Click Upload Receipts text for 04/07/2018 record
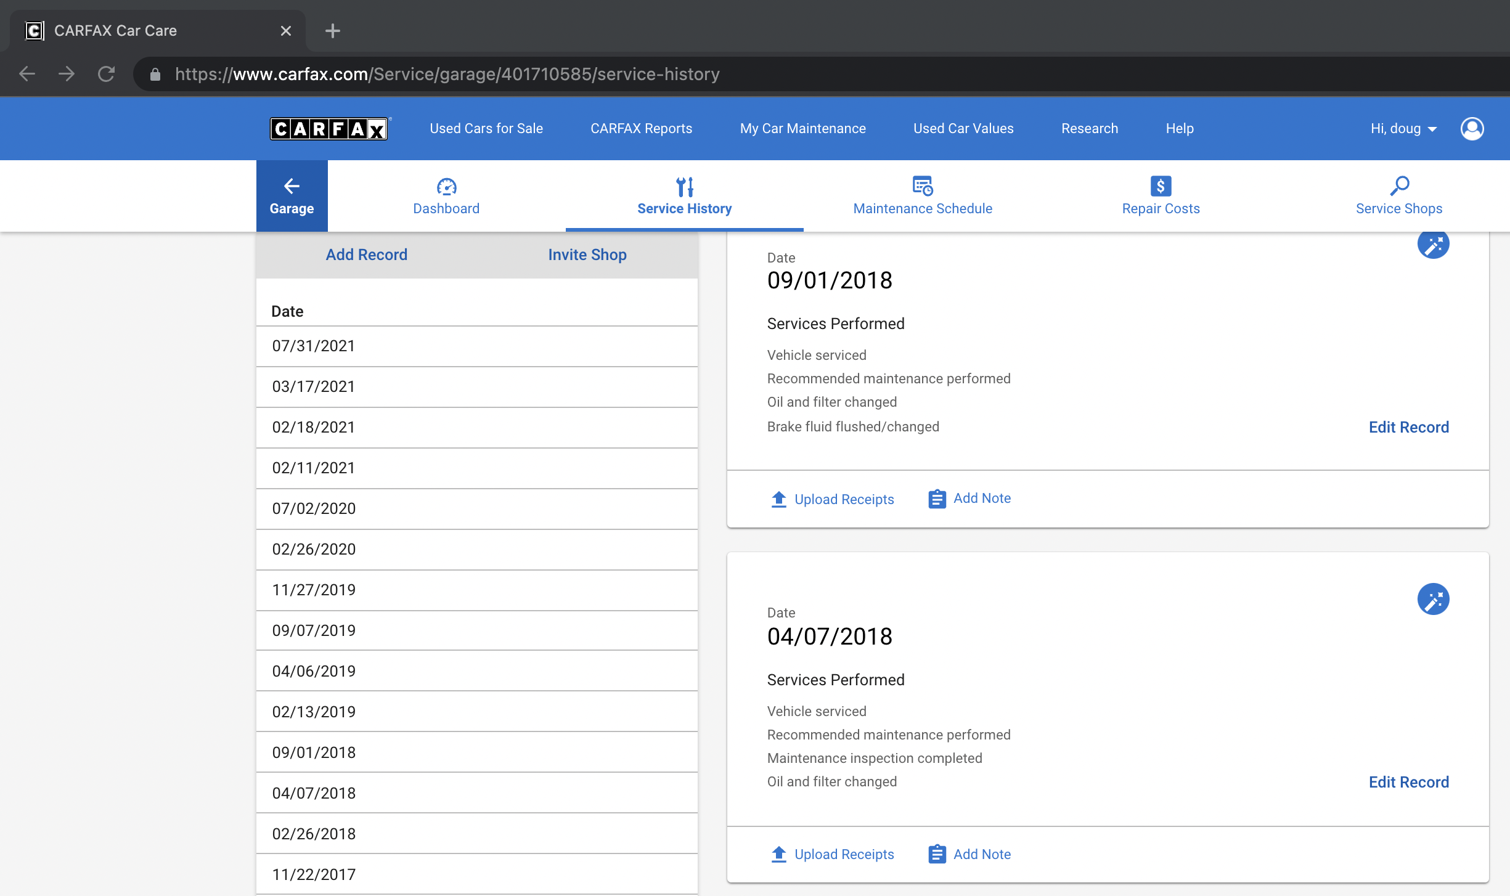Screen dimensions: 1510x896 pyautogui.click(x=844, y=854)
